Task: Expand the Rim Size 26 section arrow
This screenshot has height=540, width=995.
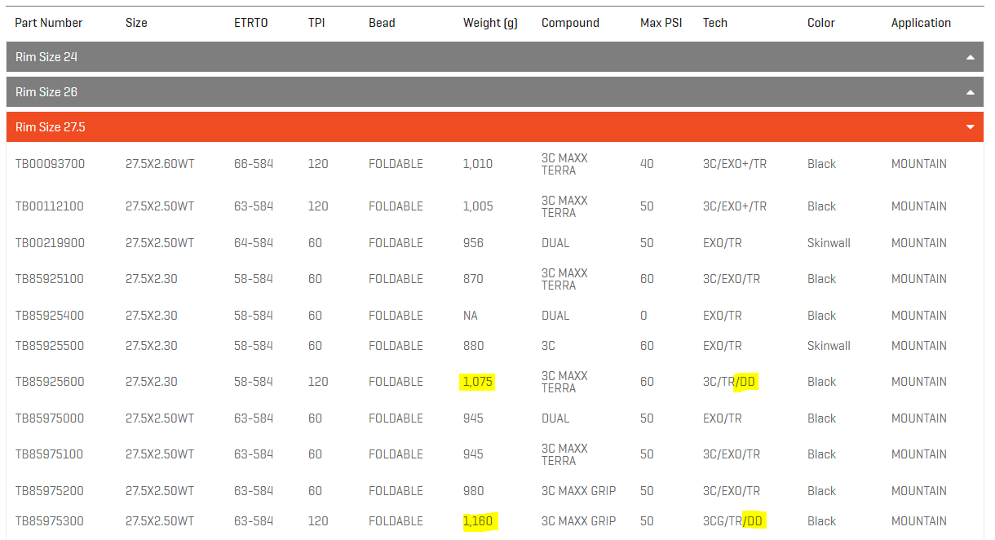Action: (970, 92)
